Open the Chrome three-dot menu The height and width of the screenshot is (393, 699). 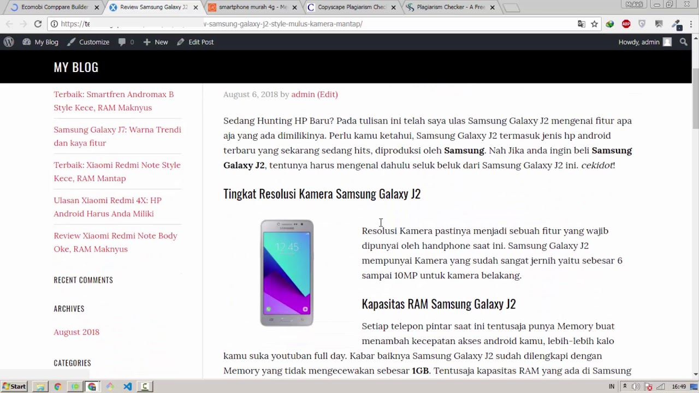[x=690, y=24]
